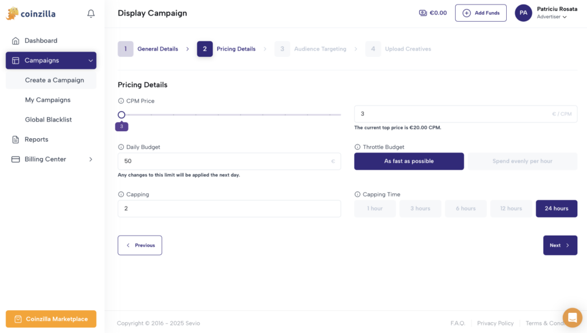Click the Daily Budget info icon
Screen dimensions: 587x333
click(121, 147)
